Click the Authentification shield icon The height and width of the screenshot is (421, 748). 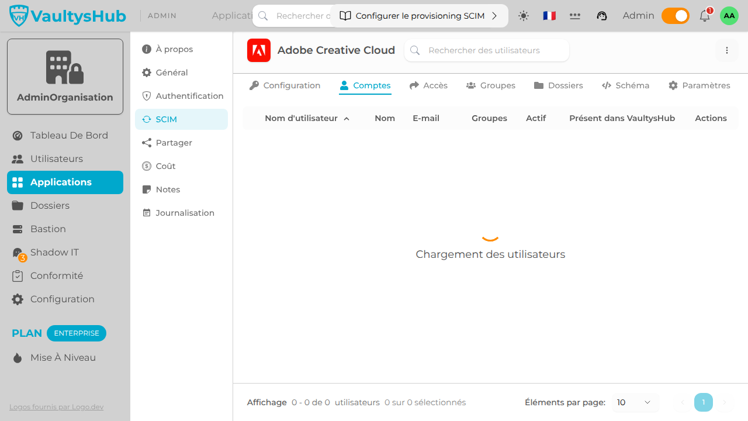147,96
